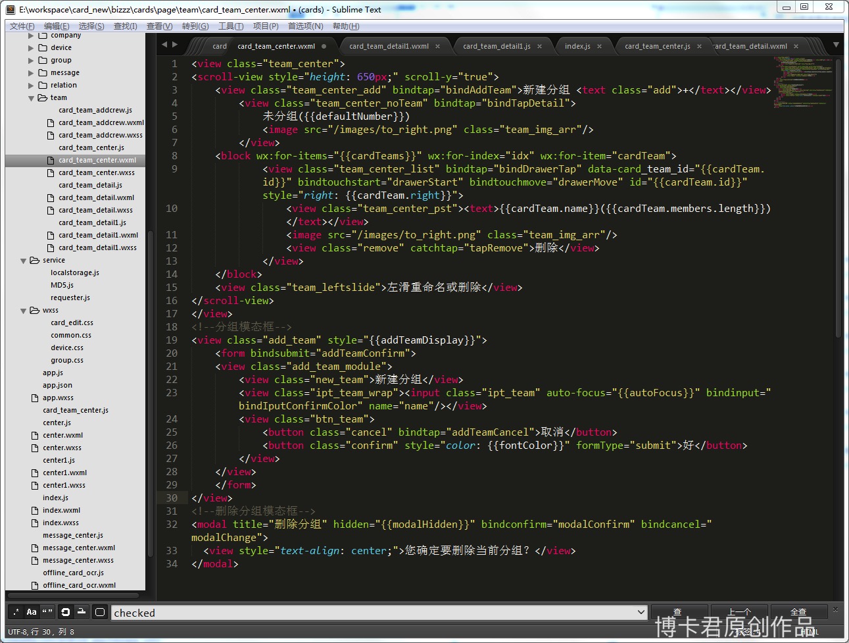
Task: Toggle regular expression search mode
Action: coord(16,612)
